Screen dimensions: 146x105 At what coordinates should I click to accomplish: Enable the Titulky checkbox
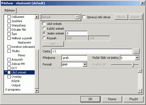pyautogui.click(x=9, y=51)
